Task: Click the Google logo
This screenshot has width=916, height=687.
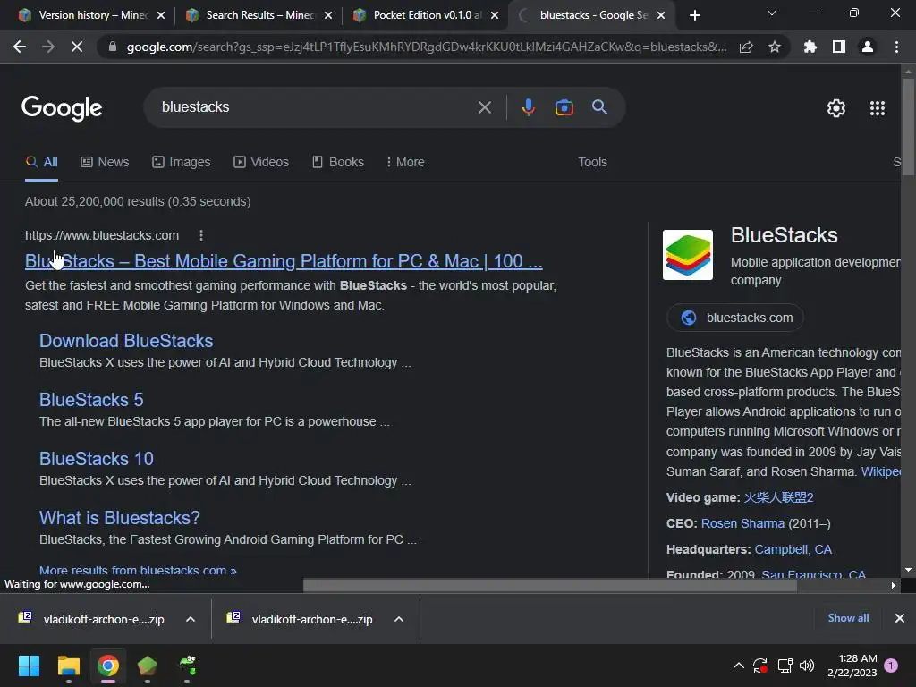Action: pos(62,108)
